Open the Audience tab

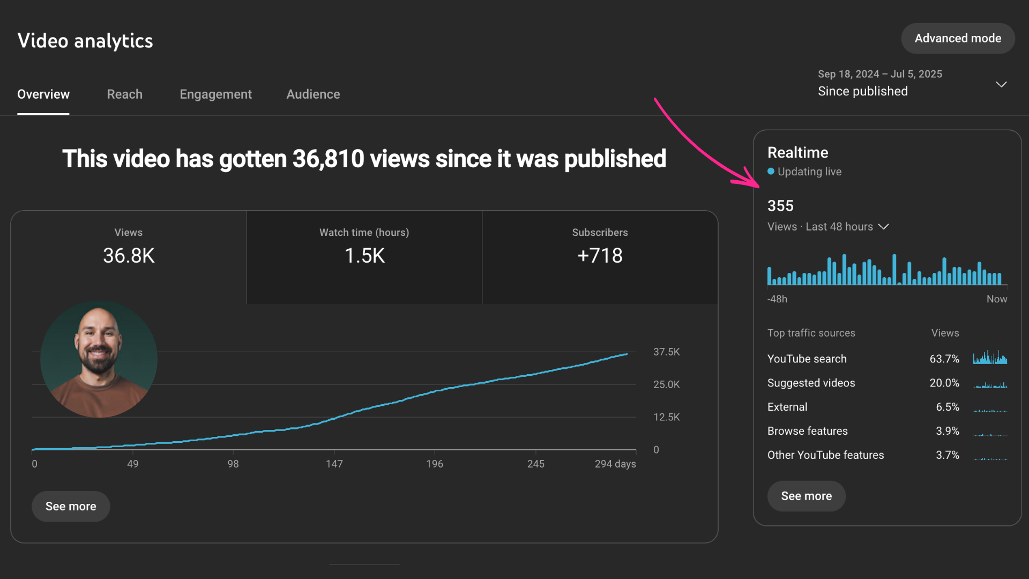coord(313,94)
